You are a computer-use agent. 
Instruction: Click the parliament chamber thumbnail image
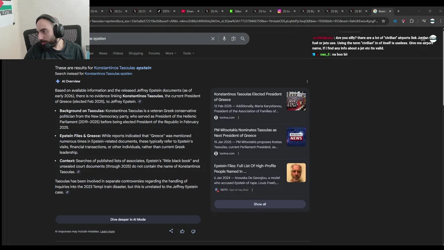pos(296,101)
